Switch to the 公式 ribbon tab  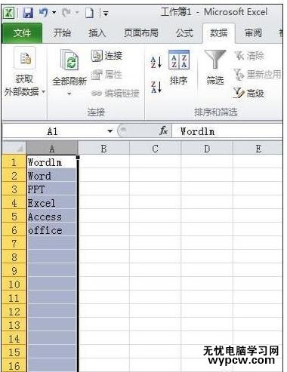(184, 33)
